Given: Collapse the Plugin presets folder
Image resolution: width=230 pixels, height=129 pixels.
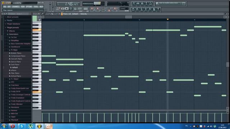Looking at the screenshot, I should [x=13, y=28].
